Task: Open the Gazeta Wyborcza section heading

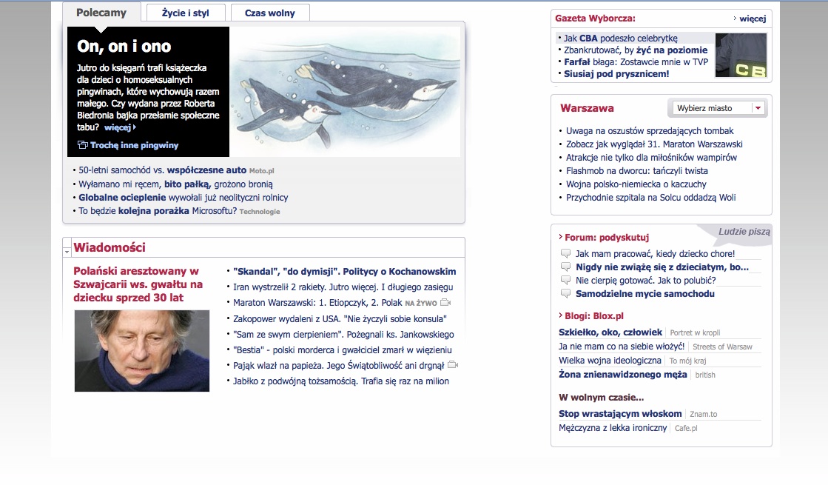Action: 595,19
